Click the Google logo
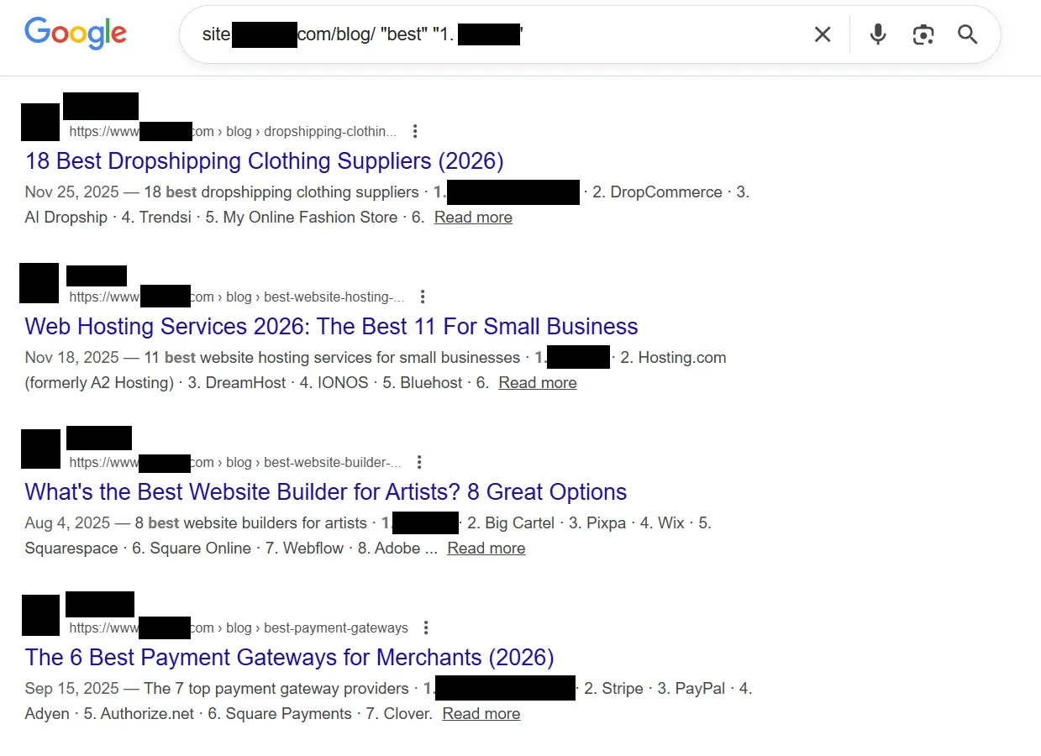The image size is (1041, 756). pos(76,33)
